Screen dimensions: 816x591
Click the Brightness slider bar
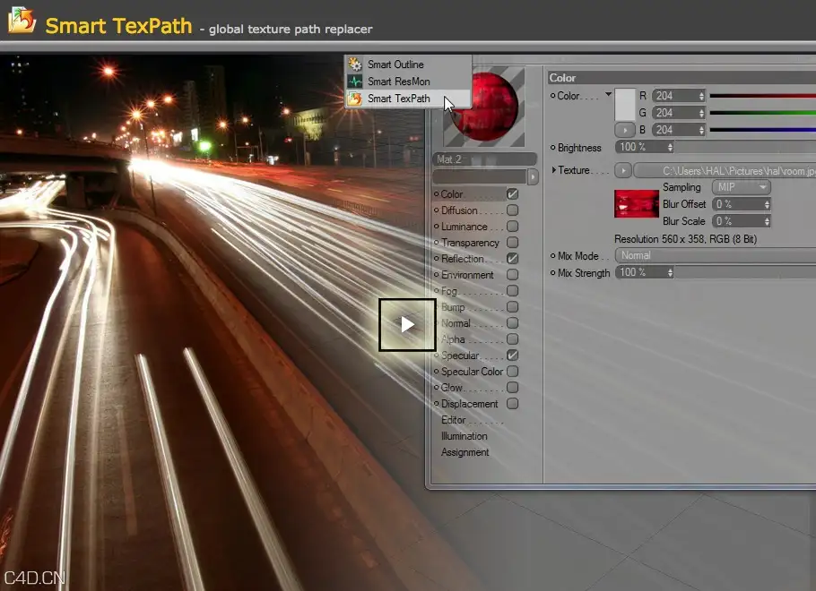point(745,147)
